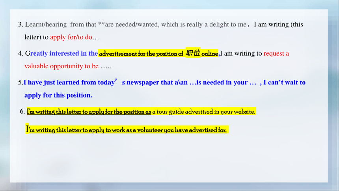The height and width of the screenshot is (191, 339).
Task: Click highlighted "advertisement for the position of"
Action: [x=141, y=54]
